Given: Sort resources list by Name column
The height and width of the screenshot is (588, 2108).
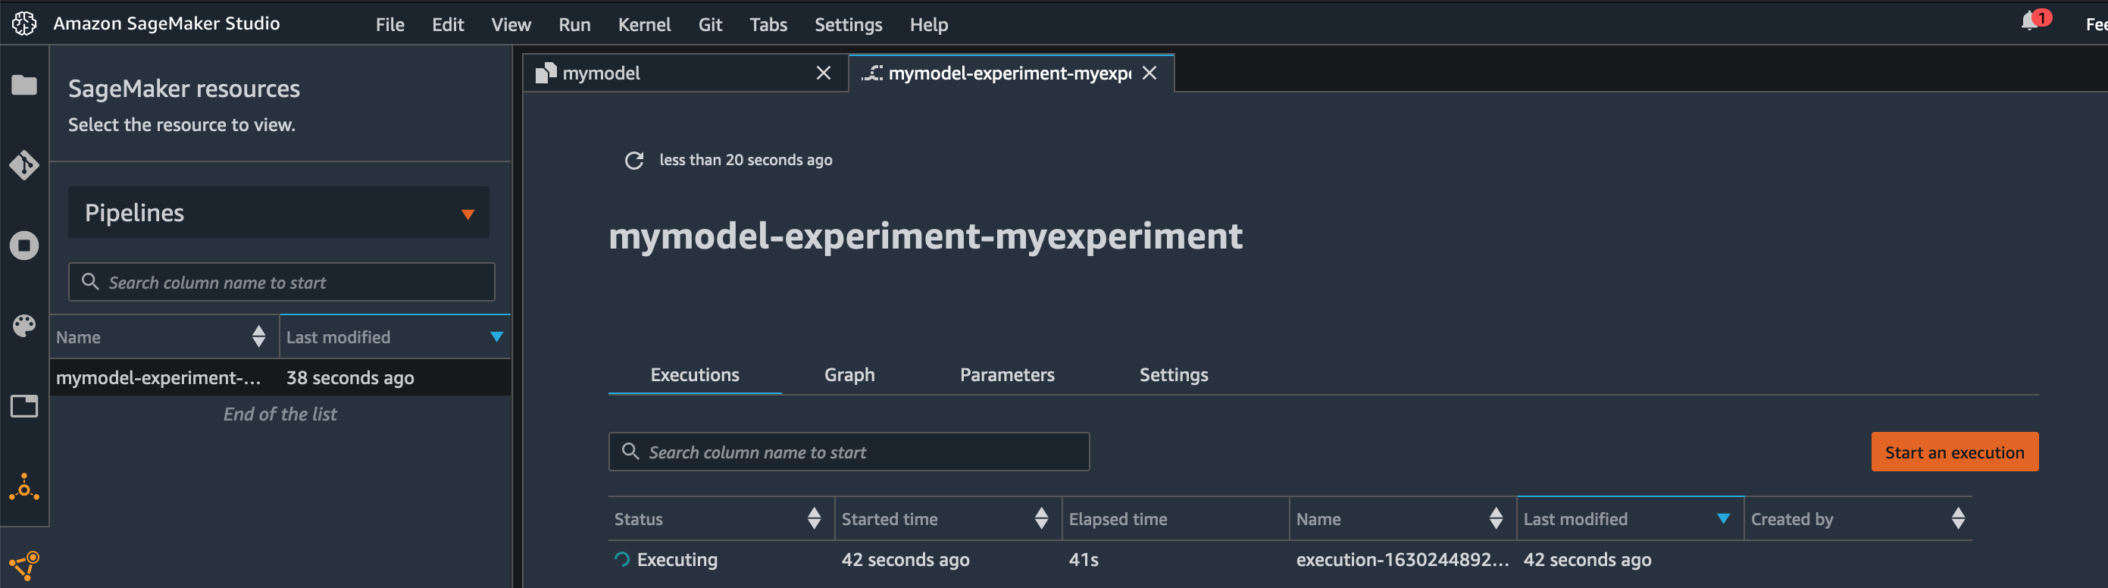Looking at the screenshot, I should tap(258, 336).
